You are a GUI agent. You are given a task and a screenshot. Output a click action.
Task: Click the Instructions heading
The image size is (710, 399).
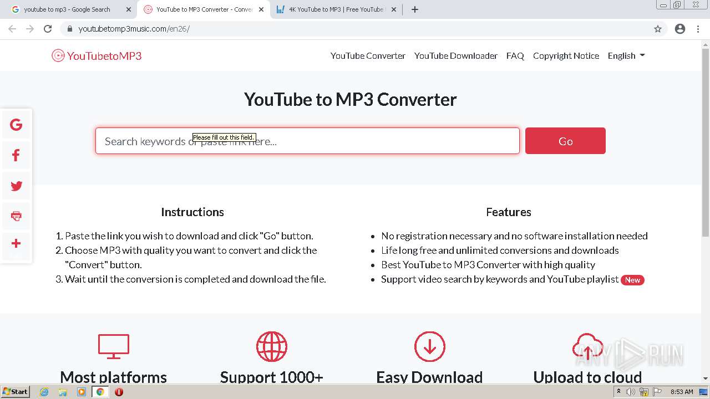tap(192, 212)
